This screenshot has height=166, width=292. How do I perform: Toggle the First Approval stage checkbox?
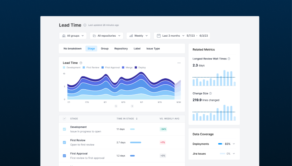[64, 156]
